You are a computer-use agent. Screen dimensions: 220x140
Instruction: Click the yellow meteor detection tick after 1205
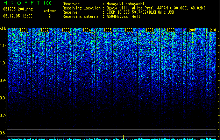tap(123, 137)
